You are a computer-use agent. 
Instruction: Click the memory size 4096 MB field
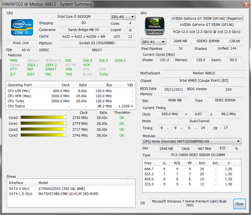(x=175, y=100)
